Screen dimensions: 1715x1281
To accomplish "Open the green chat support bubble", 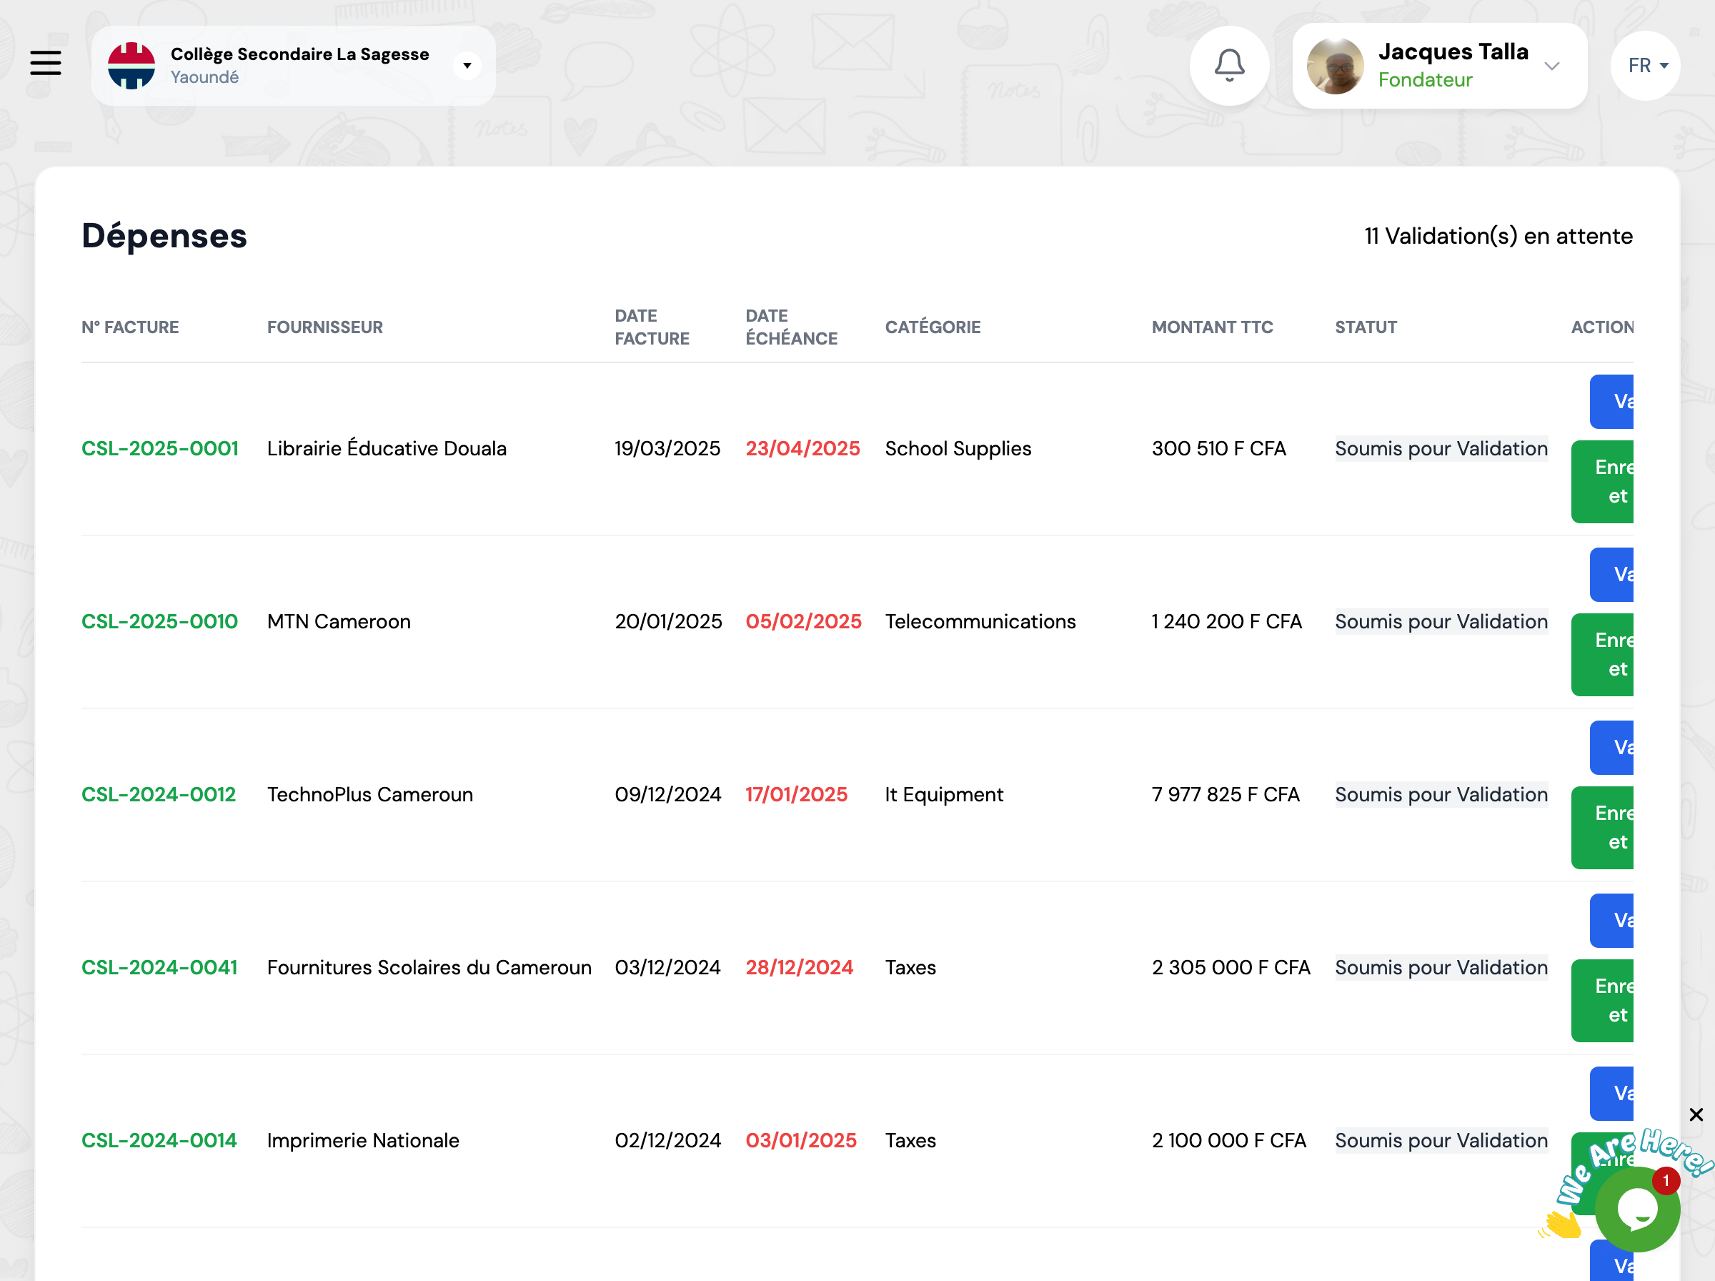I will [1636, 1209].
